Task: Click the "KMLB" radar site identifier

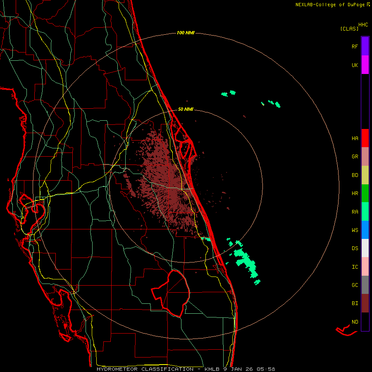Action: click(213, 369)
